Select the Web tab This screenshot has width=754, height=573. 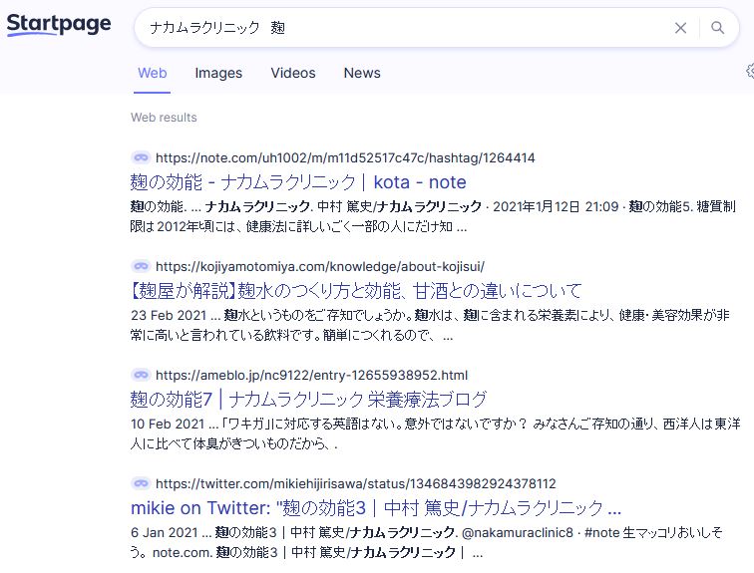coord(152,73)
